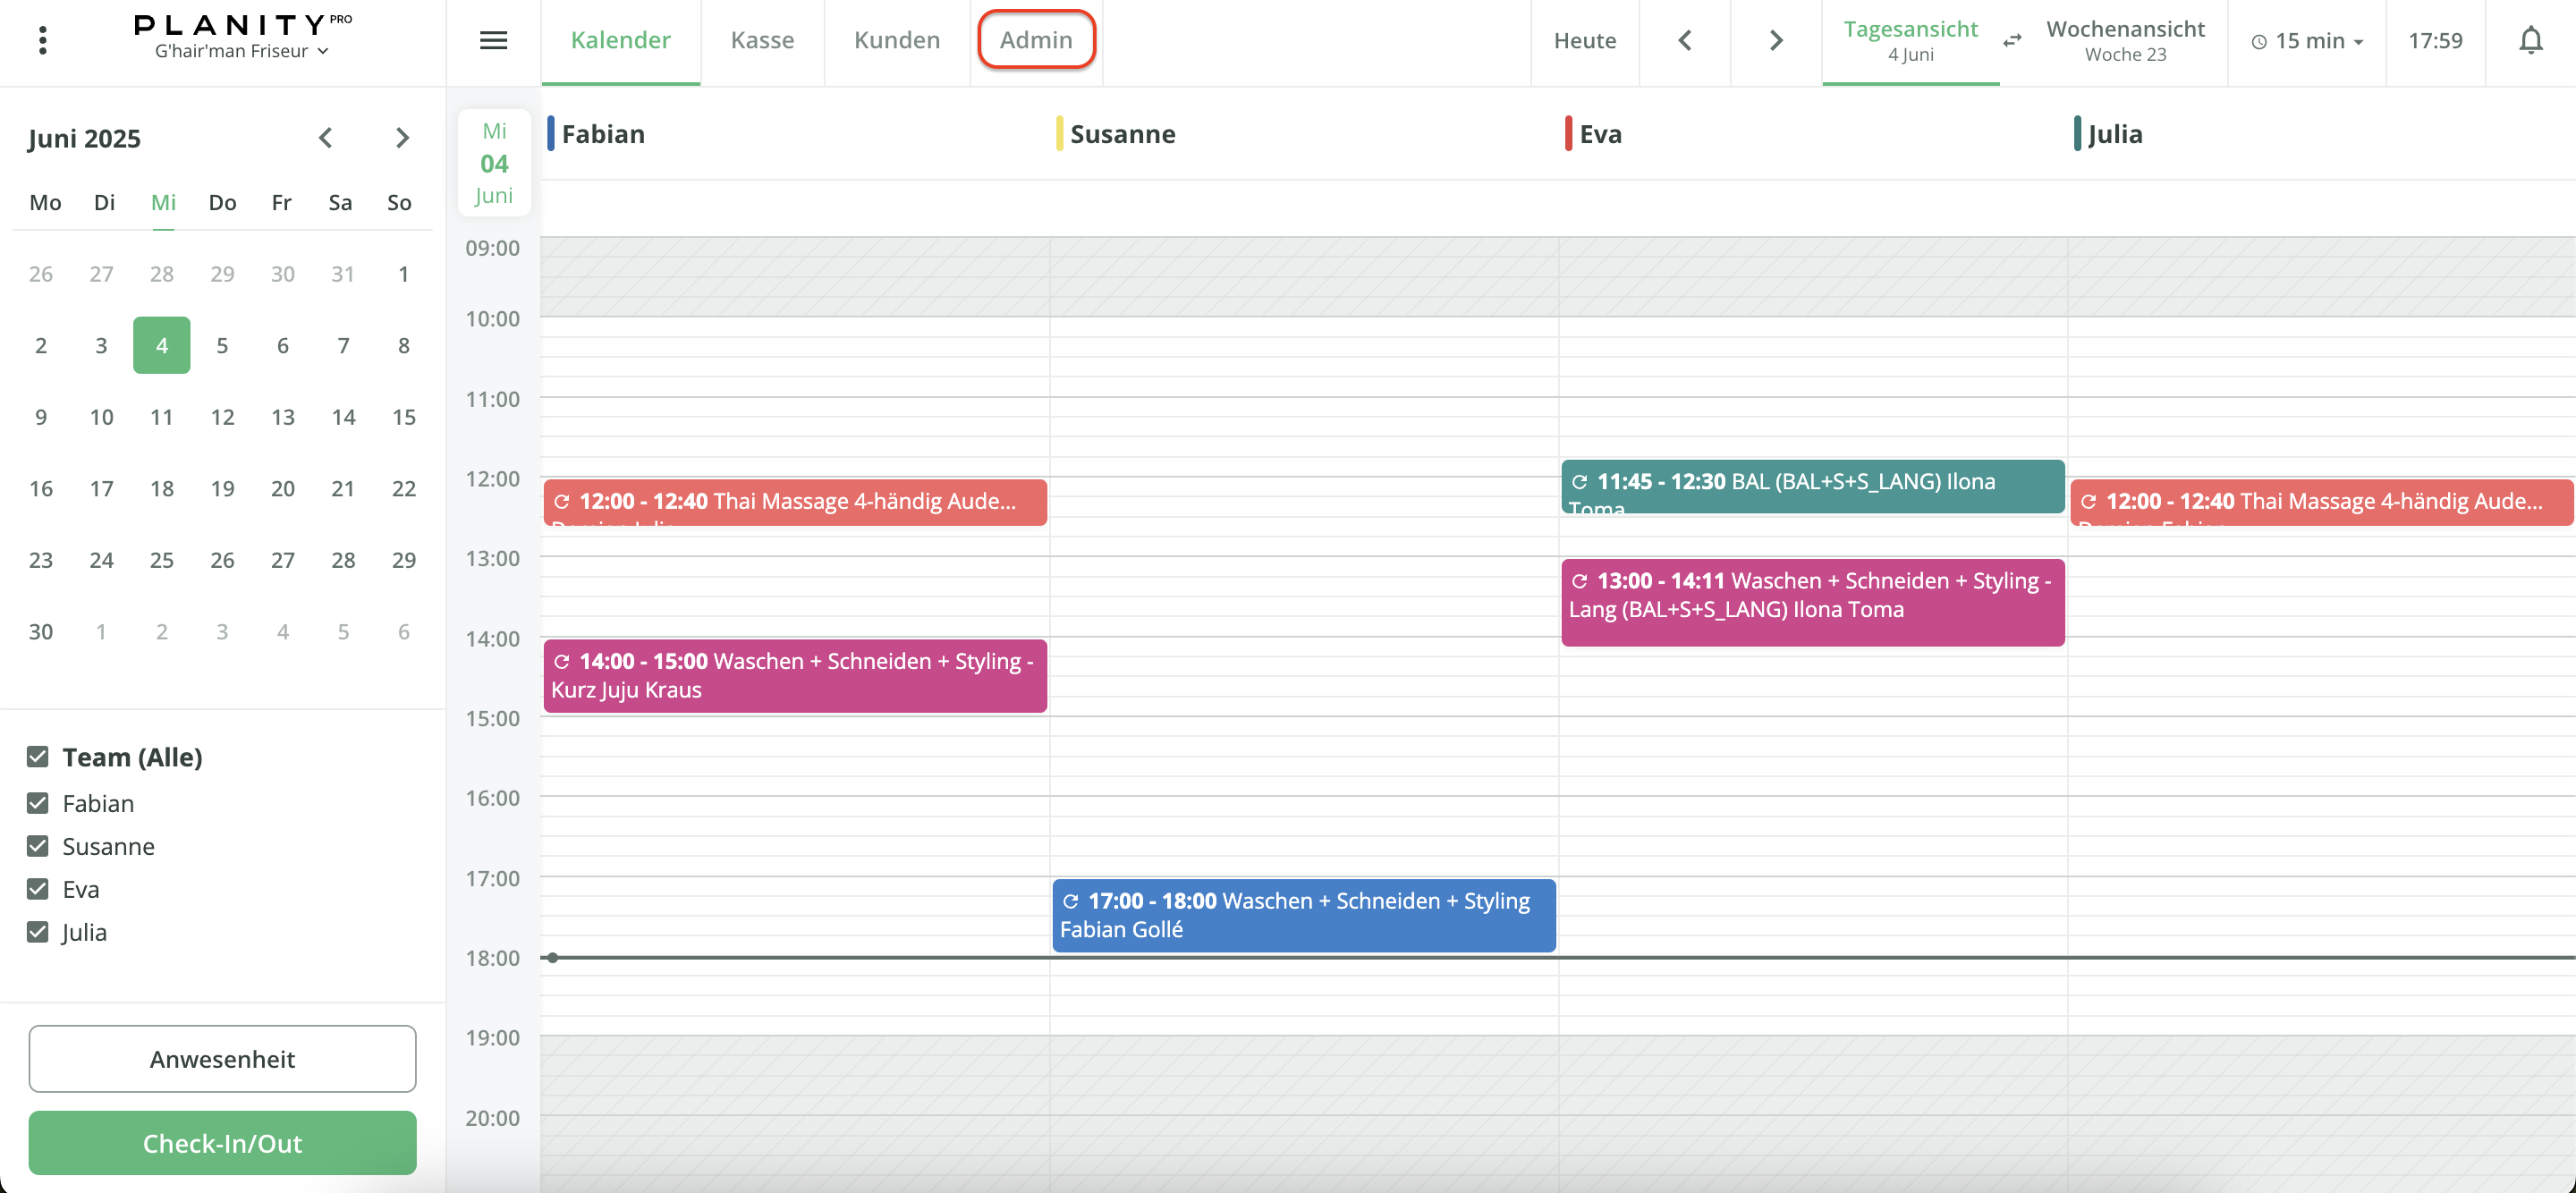Image resolution: width=2576 pixels, height=1193 pixels.
Task: Open the Admin tab
Action: tap(1035, 40)
